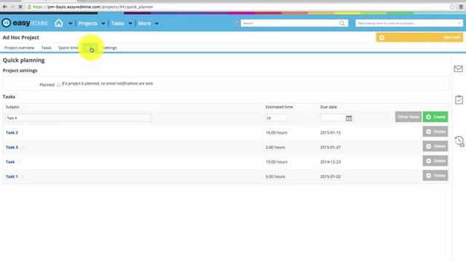466x262 pixels.
Task: Click the 2015-01-27 due date
Action: (331, 147)
